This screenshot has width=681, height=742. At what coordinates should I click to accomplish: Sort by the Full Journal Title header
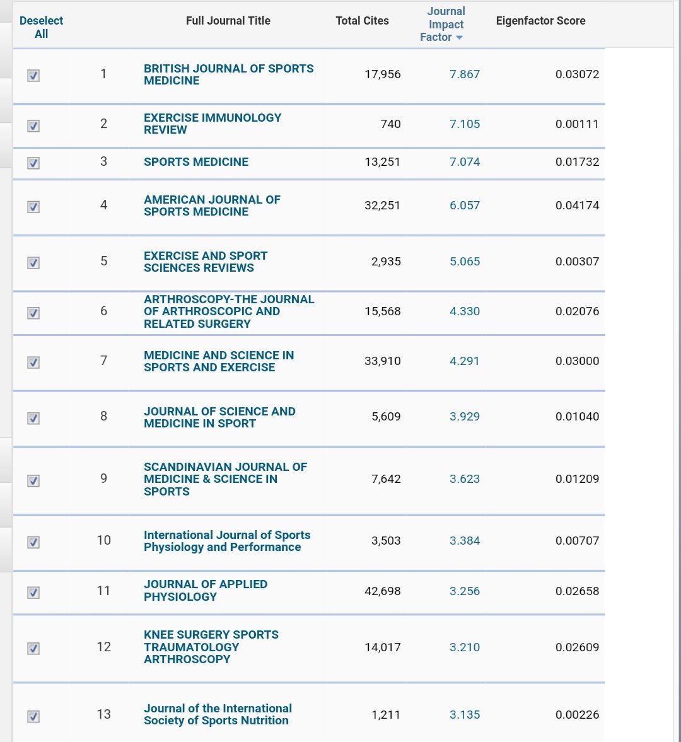click(x=228, y=21)
